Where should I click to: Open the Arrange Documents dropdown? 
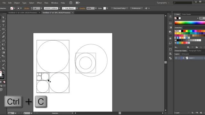pos(78,3)
